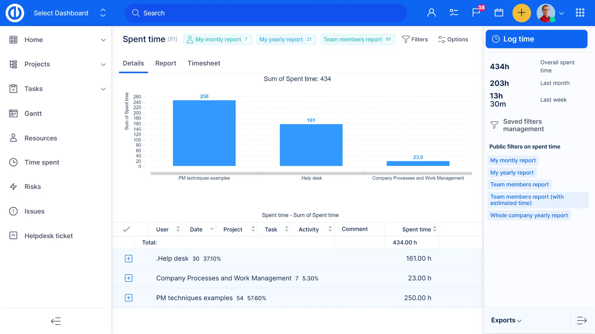Open the task checklist icon in header
The image size is (595, 334).
tap(454, 13)
